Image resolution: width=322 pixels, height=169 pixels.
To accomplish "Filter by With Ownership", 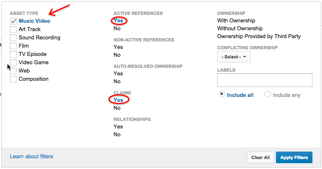I will pos(236,20).
